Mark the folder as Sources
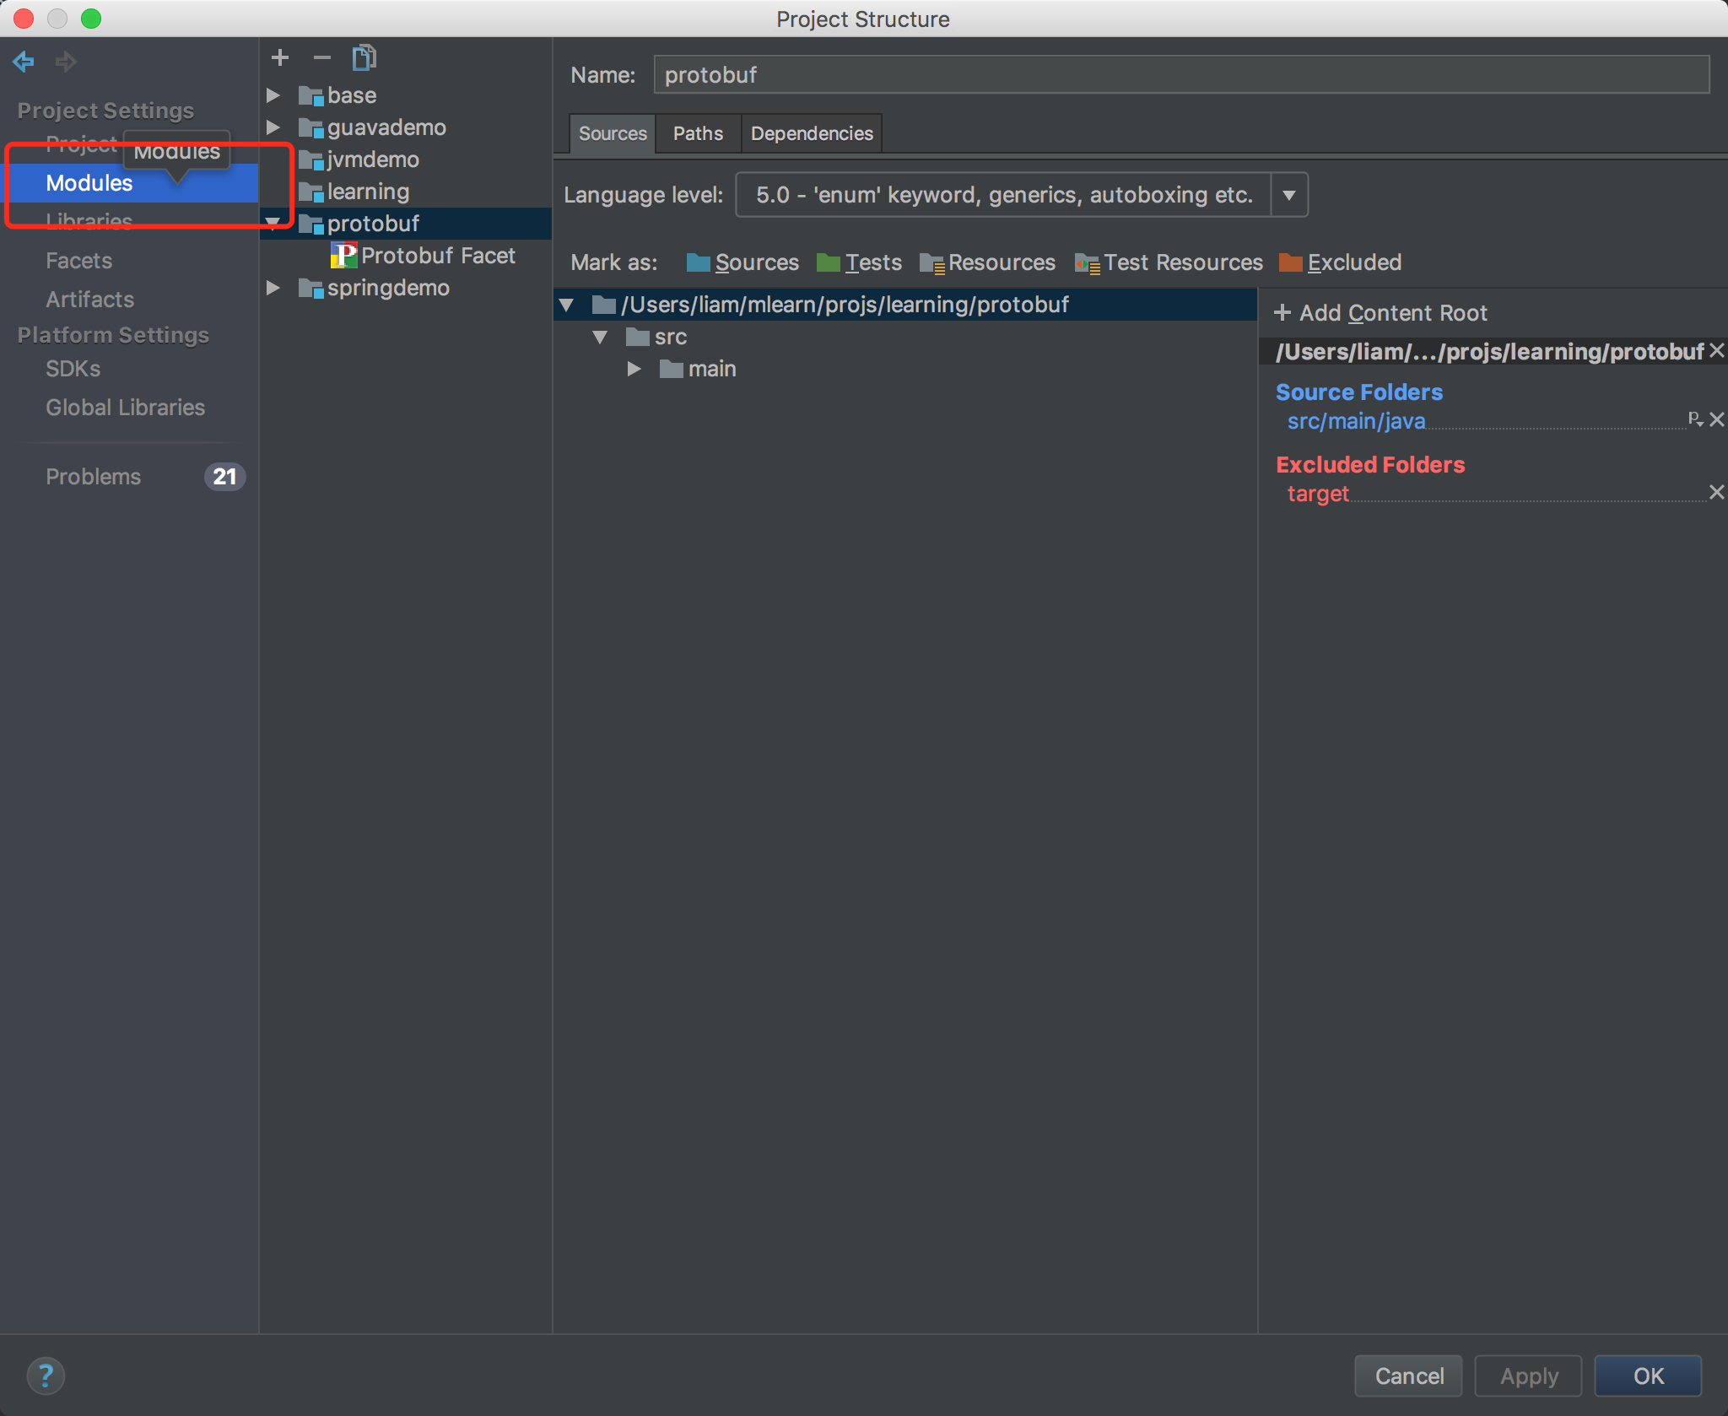This screenshot has height=1416, width=1728. point(742,262)
